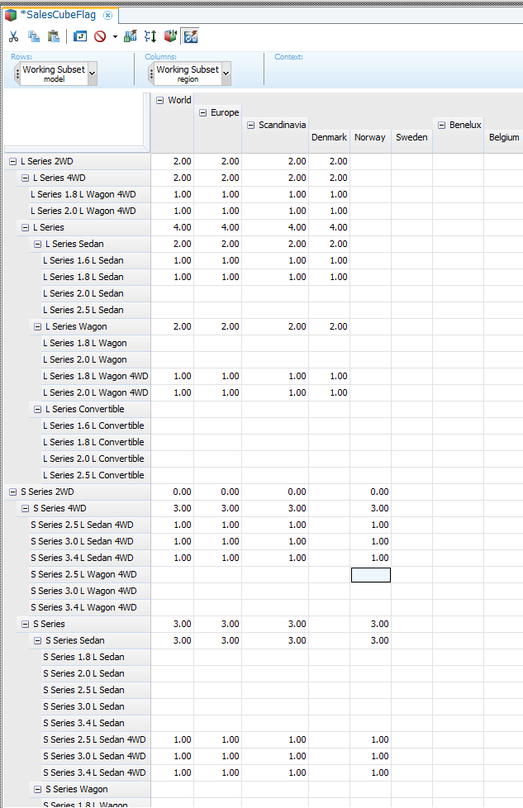Open the Rows Working Subset model dropdown
This screenshot has width=523, height=808.
coord(92,74)
